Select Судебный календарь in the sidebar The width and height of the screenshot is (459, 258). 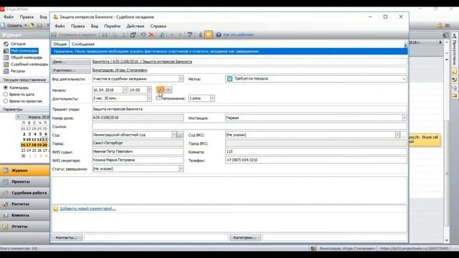[29, 64]
